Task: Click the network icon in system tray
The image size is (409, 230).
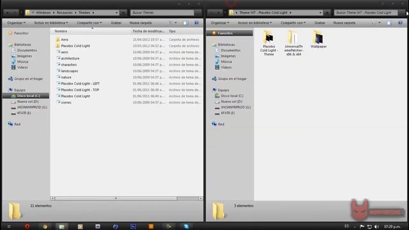Action: click(x=369, y=227)
